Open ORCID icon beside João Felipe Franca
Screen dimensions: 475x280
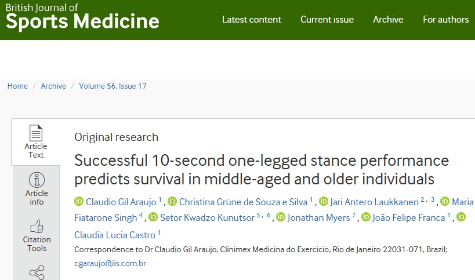click(365, 217)
